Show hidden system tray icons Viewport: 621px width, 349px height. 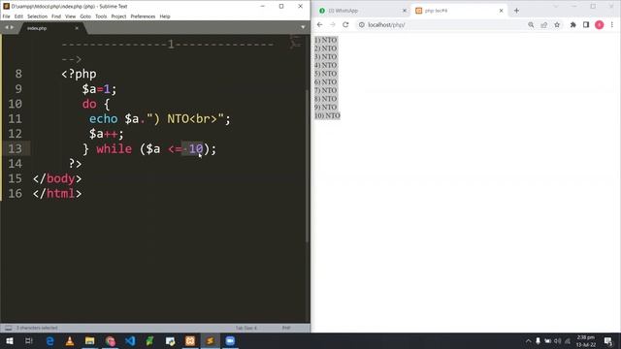(528, 341)
